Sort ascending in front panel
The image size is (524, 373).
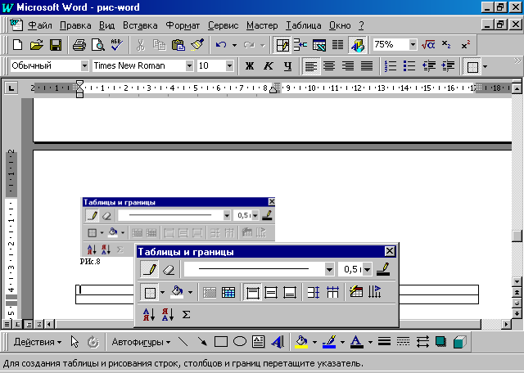[x=149, y=315]
